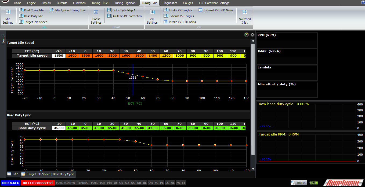Click the FUEL MIN PW status flag
365x187 pixels.
point(66,183)
